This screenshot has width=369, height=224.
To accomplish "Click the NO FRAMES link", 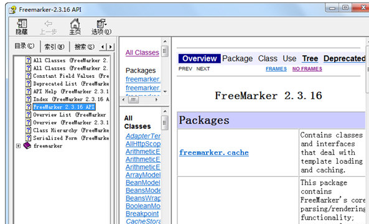I will pos(307,69).
